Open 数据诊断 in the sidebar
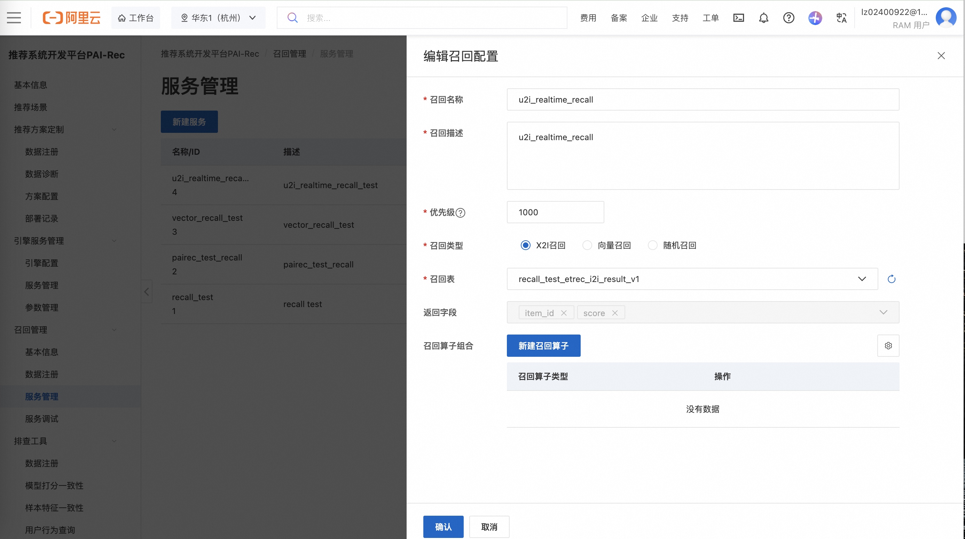This screenshot has height=539, width=965. coord(41,174)
